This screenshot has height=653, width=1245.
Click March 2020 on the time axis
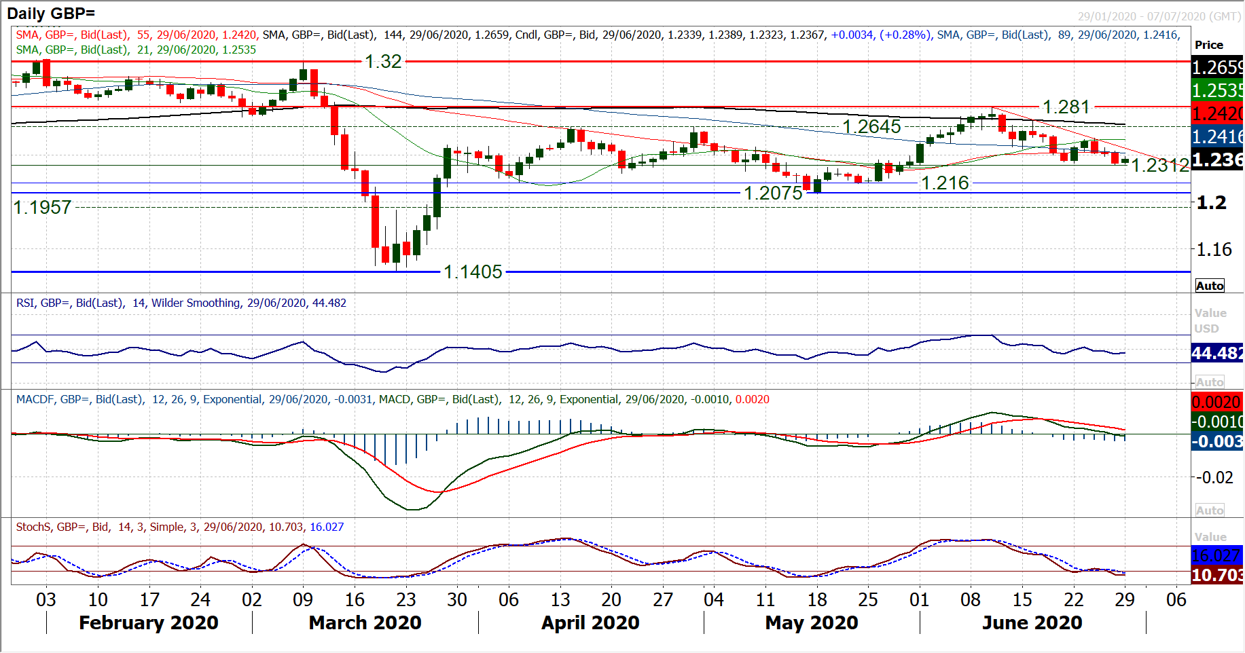(x=365, y=622)
